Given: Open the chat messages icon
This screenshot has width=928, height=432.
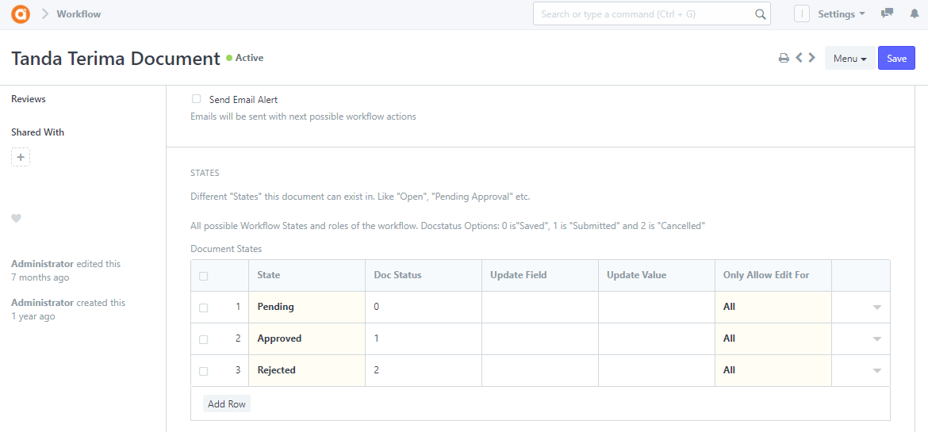Looking at the screenshot, I should pos(887,13).
